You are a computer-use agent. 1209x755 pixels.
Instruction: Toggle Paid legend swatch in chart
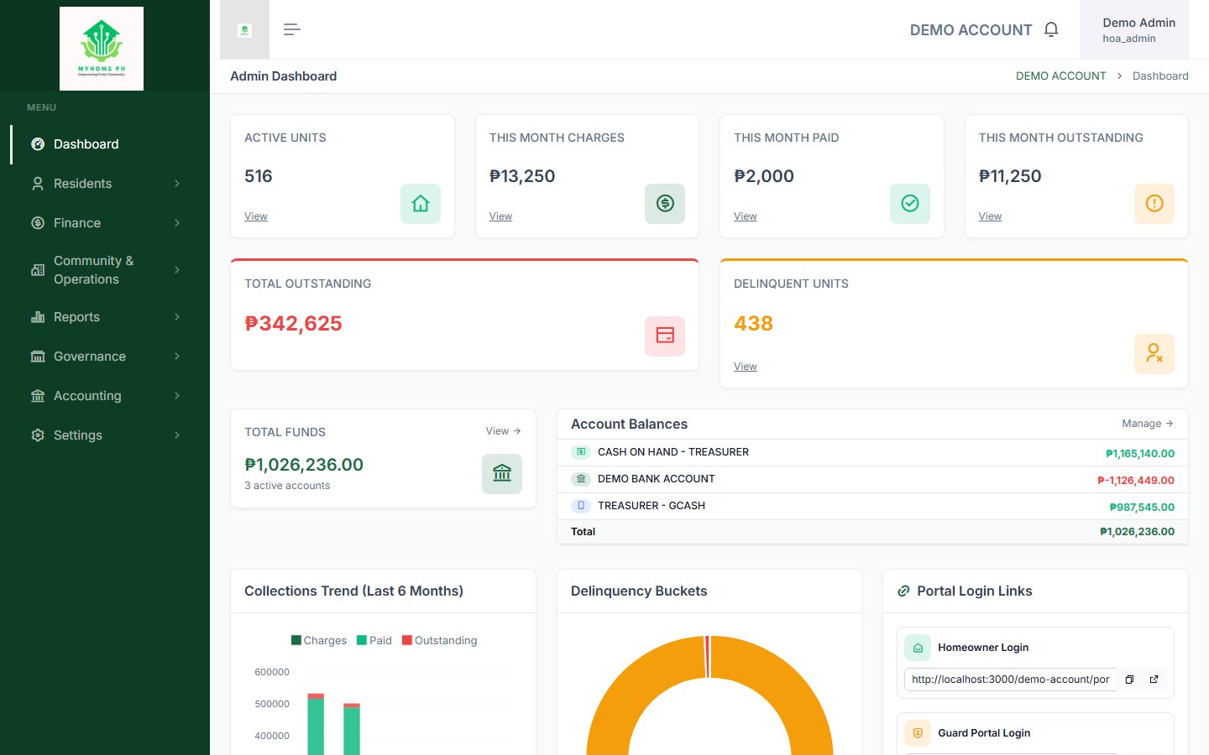[x=362, y=640]
